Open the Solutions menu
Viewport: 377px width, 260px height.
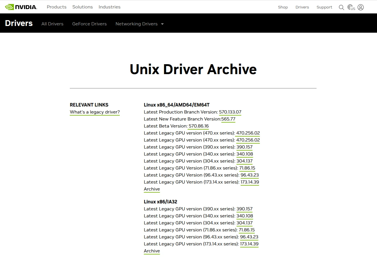tap(82, 7)
